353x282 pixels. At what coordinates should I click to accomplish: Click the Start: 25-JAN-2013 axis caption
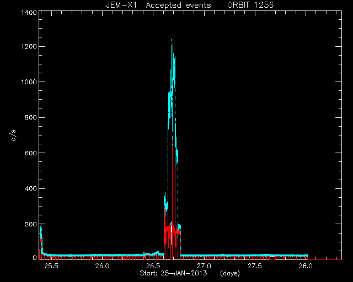(173, 273)
